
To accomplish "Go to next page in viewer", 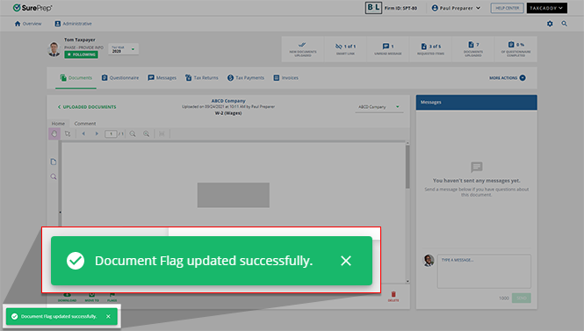I will 97,133.
